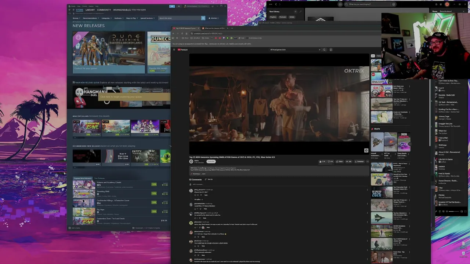Screen dimensions: 470x264
Task: Dislike the YouTube video
Action: 330,161
